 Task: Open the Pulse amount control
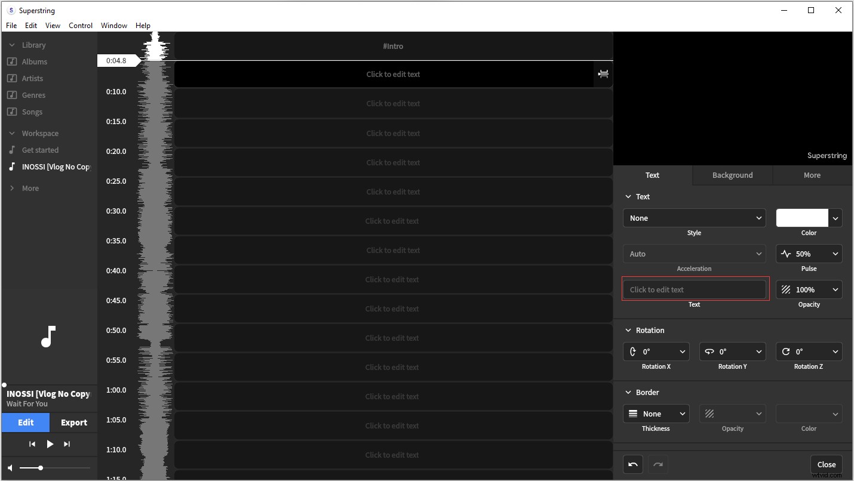coord(809,254)
